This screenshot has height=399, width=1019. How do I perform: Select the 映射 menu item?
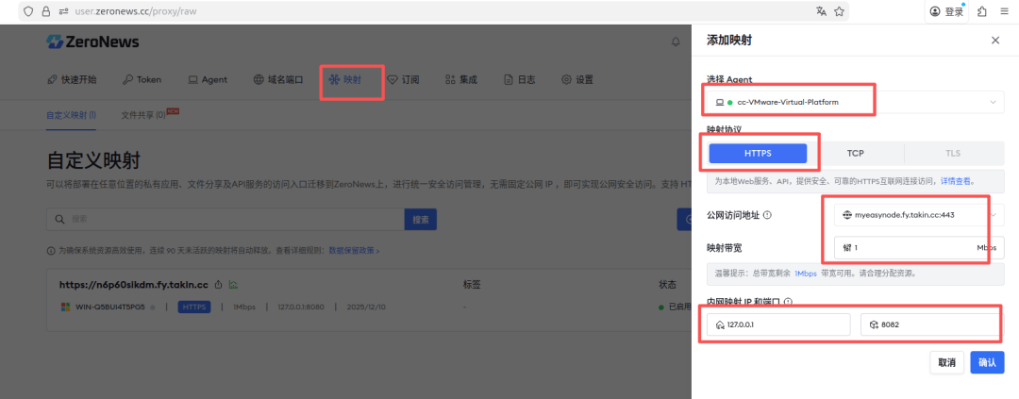pos(345,80)
